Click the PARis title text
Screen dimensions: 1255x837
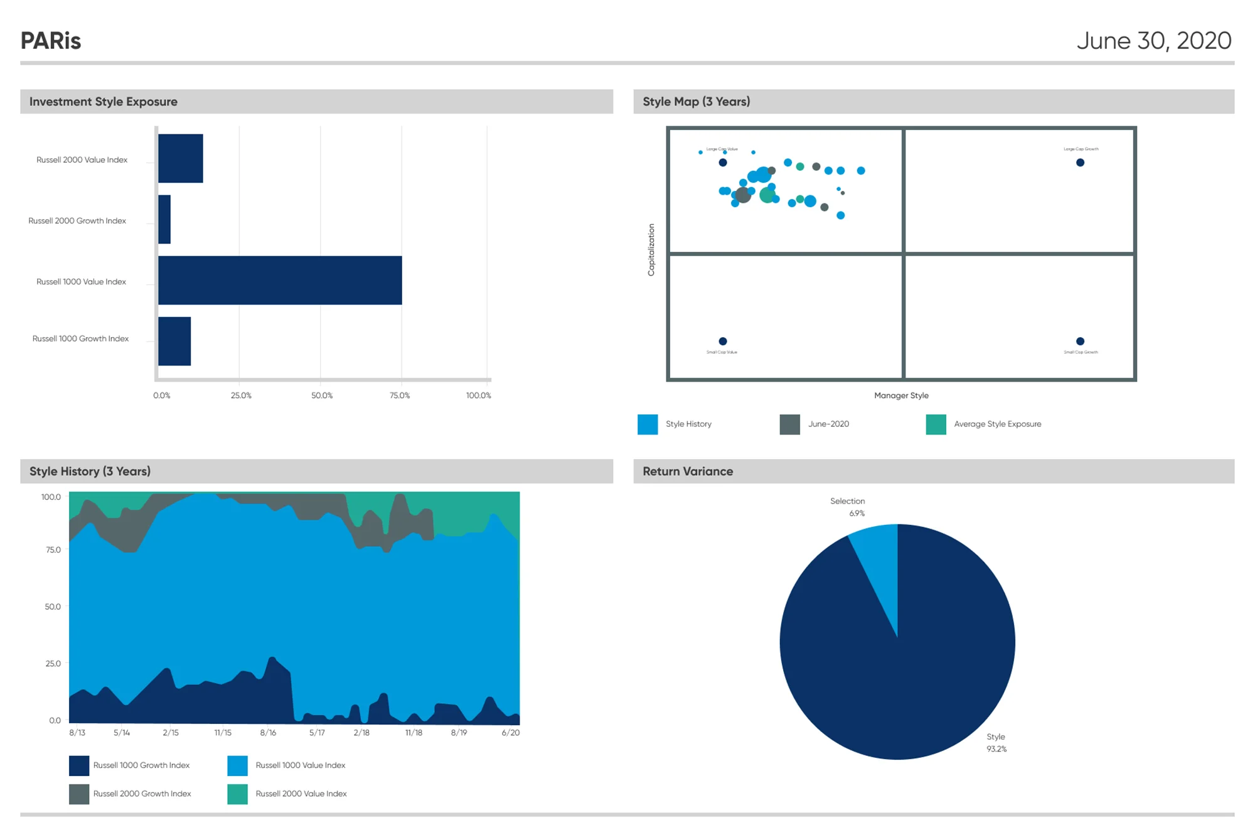pyautogui.click(x=51, y=41)
